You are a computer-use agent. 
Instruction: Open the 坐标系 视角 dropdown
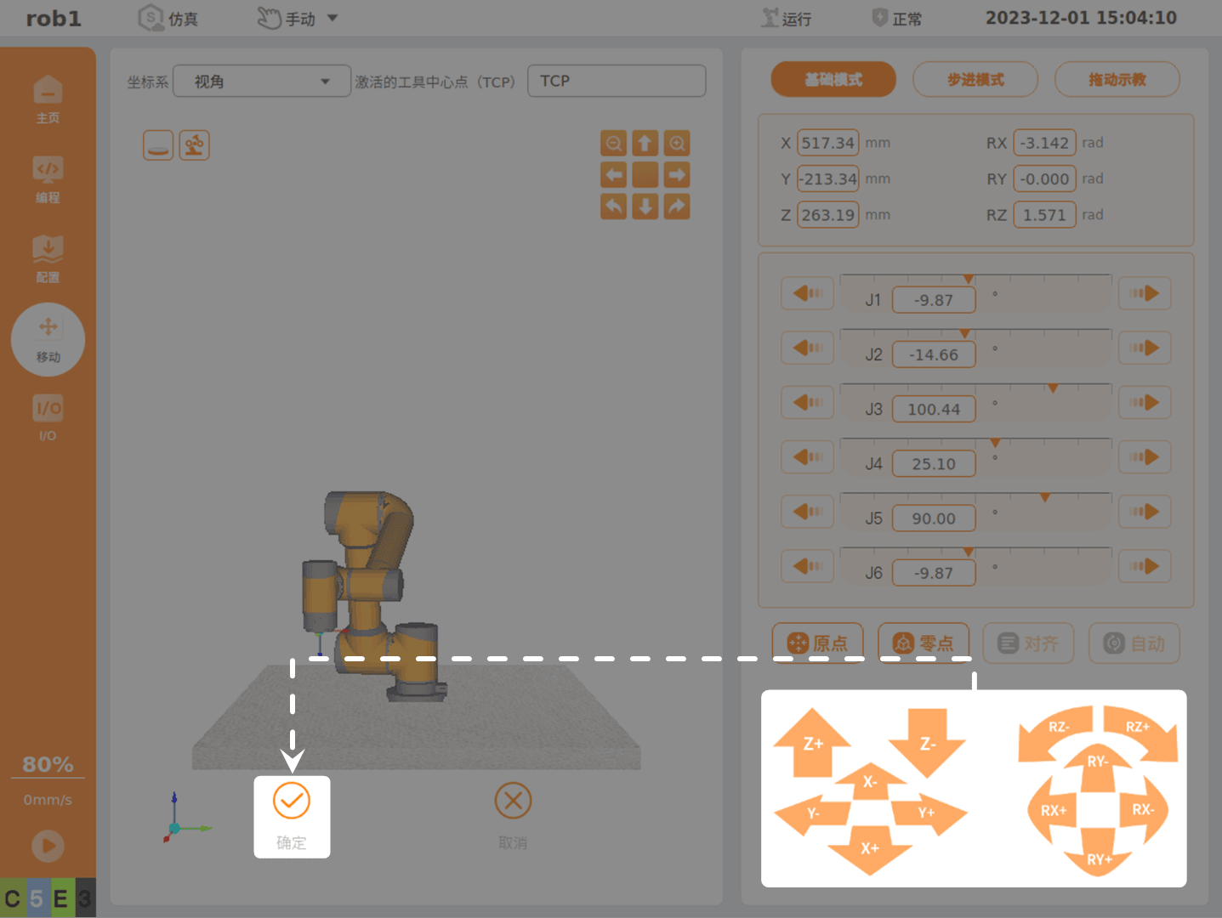click(x=262, y=82)
